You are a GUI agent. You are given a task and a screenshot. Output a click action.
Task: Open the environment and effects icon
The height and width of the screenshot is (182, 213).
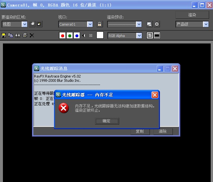[x=157, y=24]
